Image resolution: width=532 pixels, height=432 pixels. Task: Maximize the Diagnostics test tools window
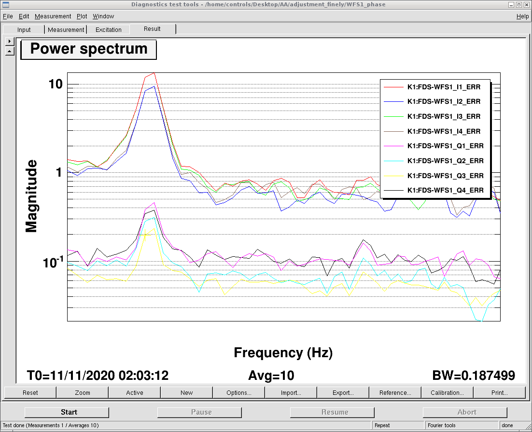click(519, 4)
